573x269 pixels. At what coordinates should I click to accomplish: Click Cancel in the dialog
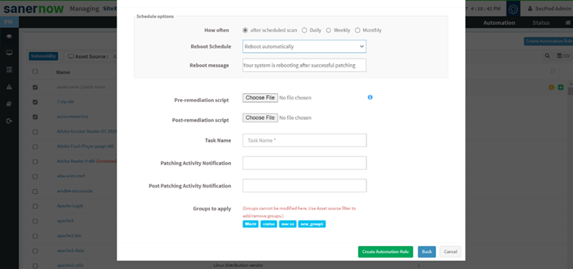click(450, 252)
